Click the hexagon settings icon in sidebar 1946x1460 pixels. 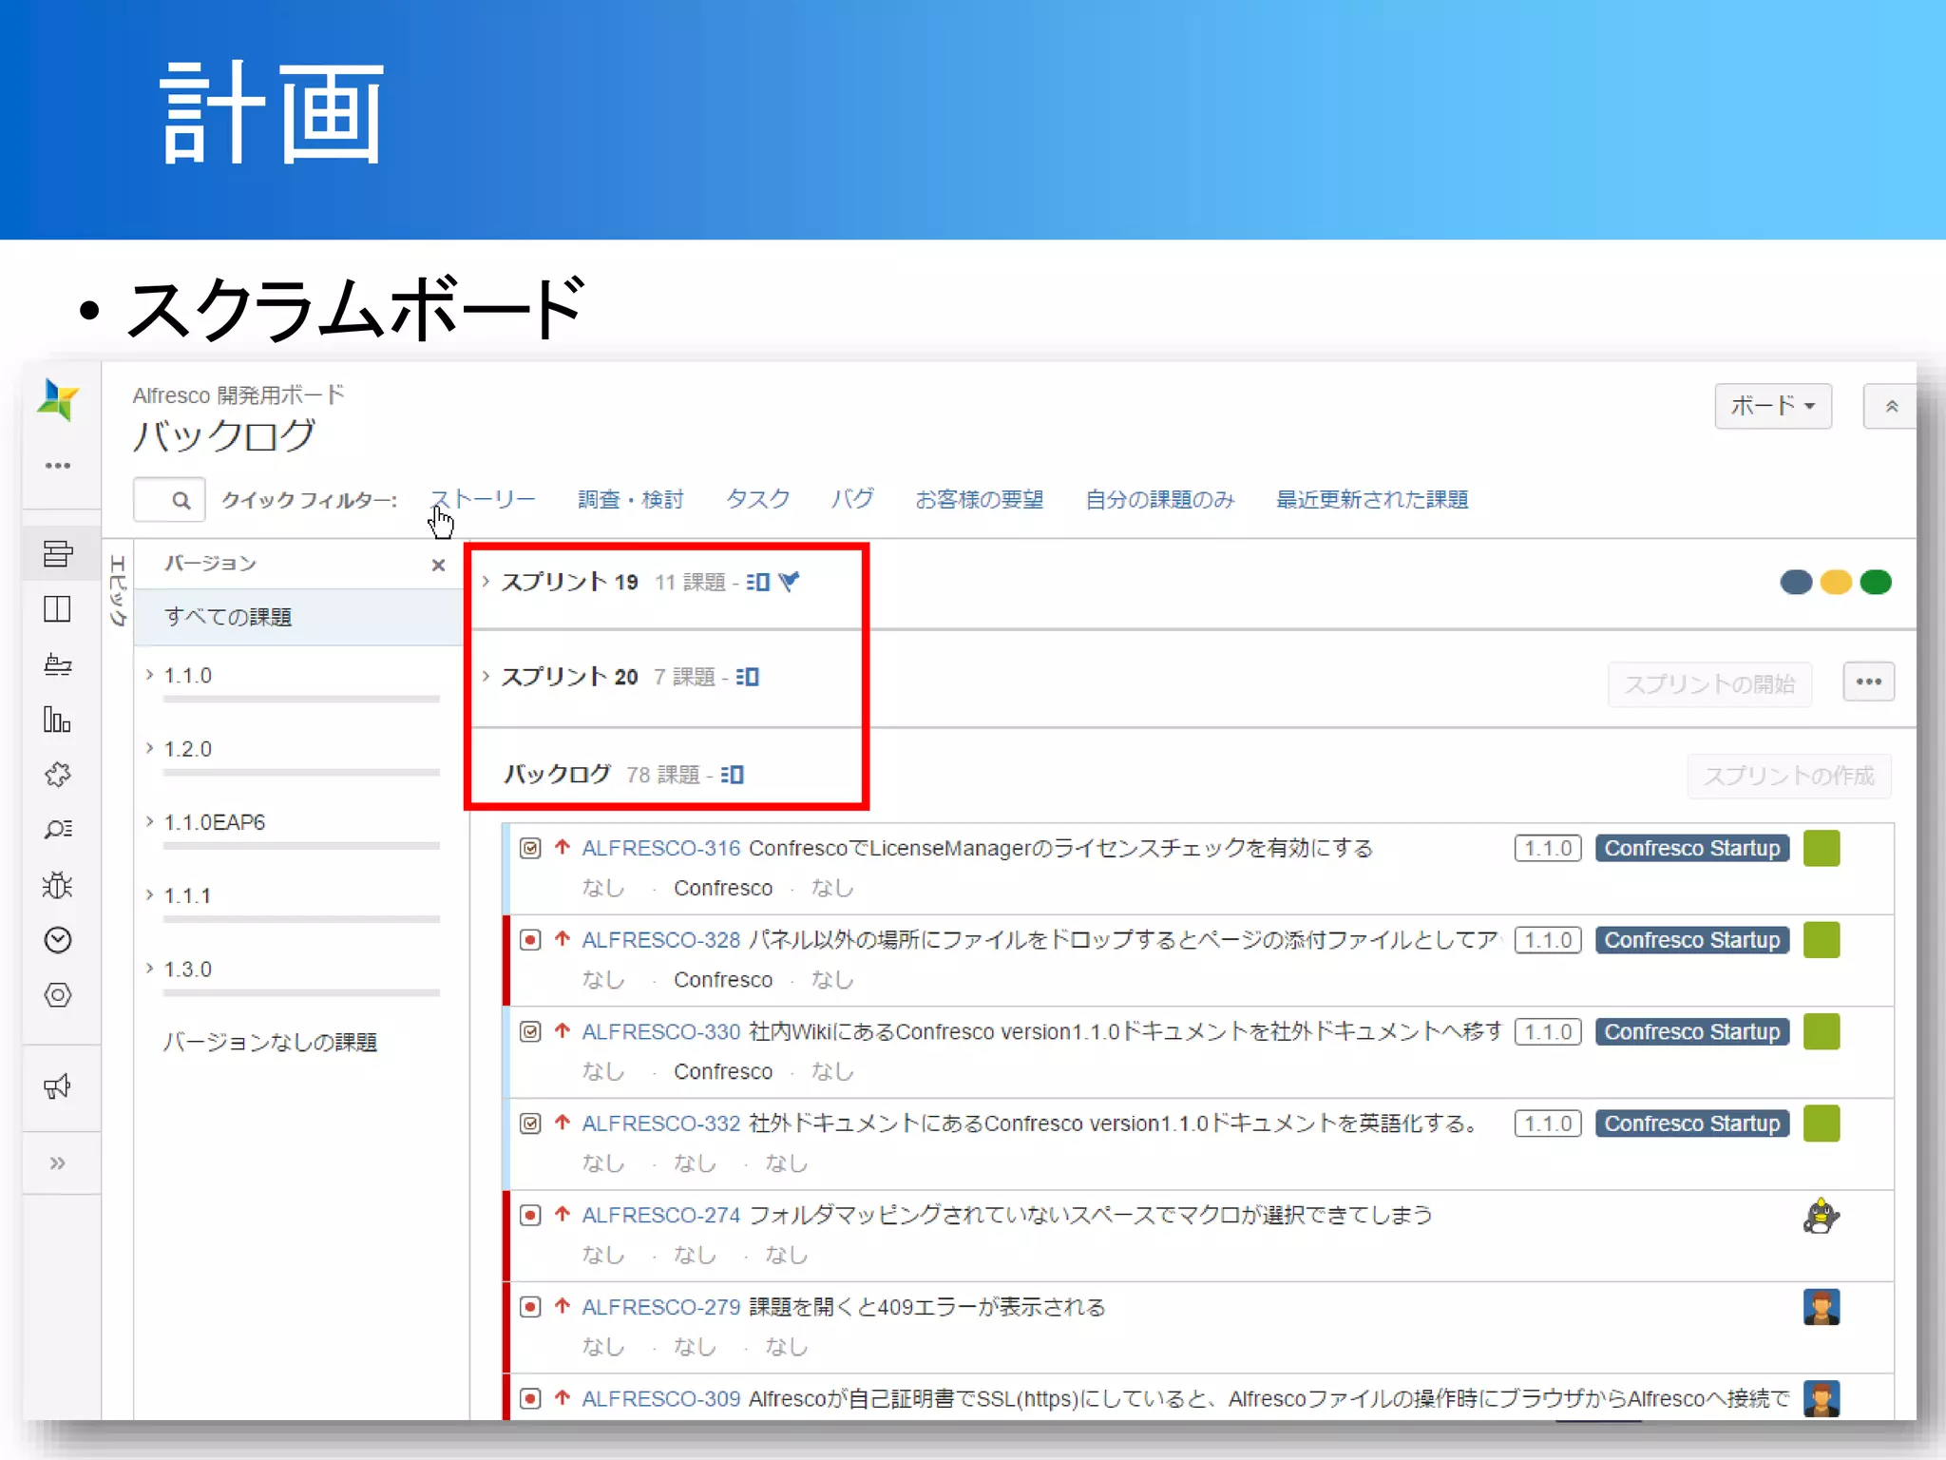pos(58,995)
